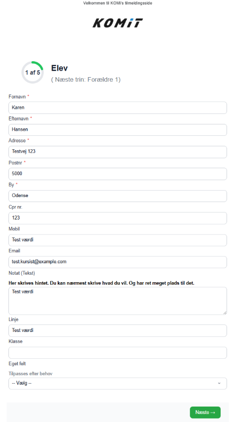Viewport: 236px width, 426px height.
Task: Click the Elev step heading
Action: 60,68
